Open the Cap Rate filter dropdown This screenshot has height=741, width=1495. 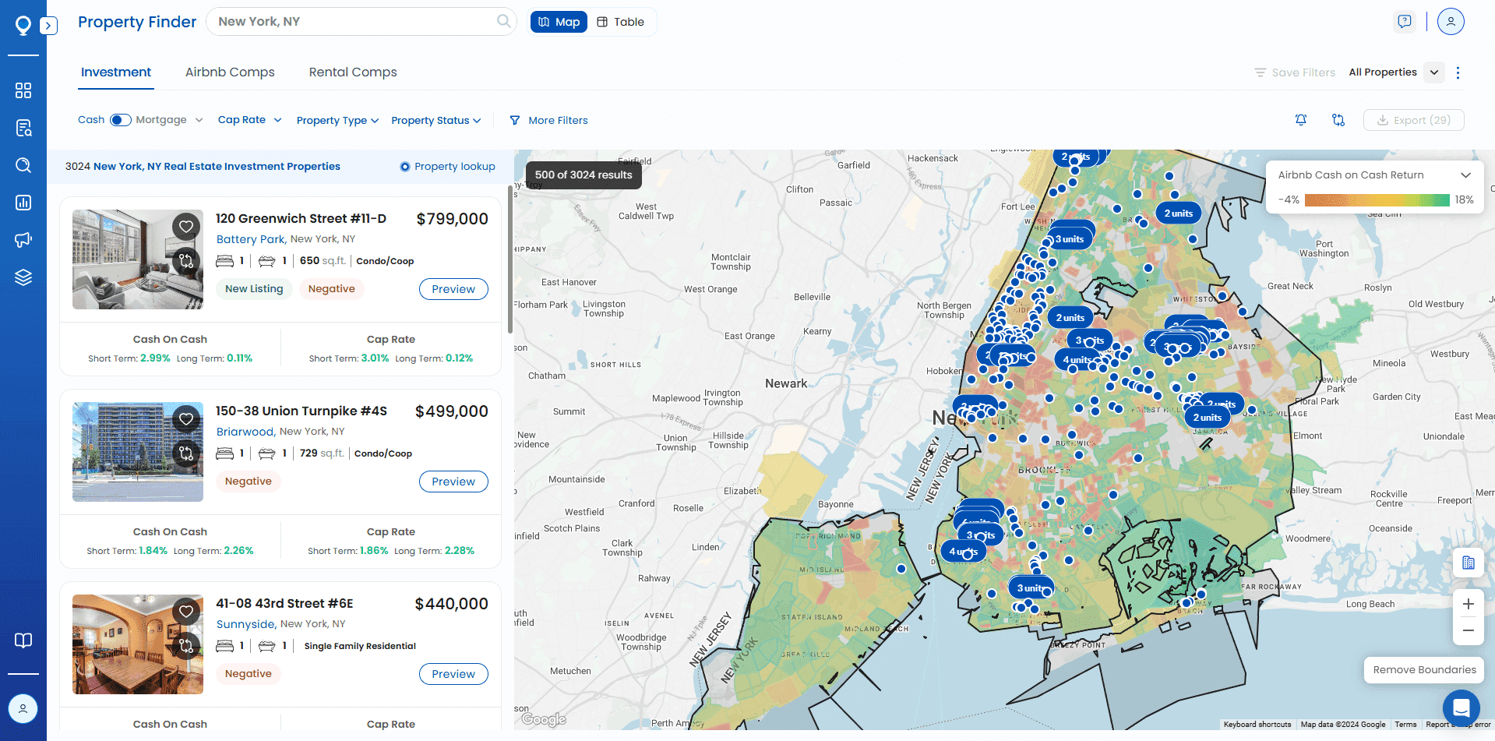pyautogui.click(x=249, y=120)
